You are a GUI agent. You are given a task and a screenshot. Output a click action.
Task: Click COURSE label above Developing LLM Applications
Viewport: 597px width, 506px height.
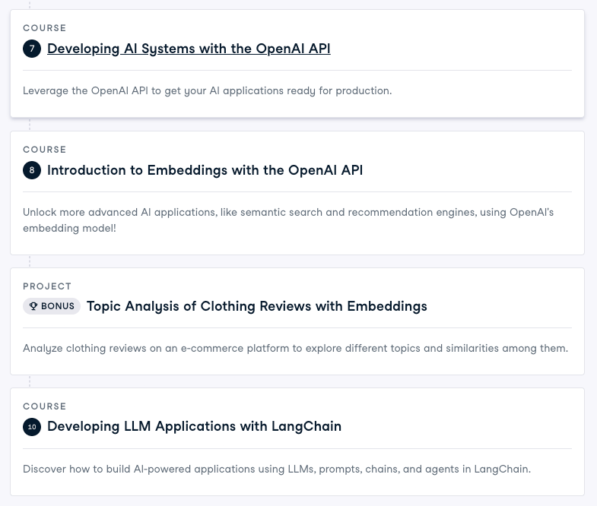45,406
